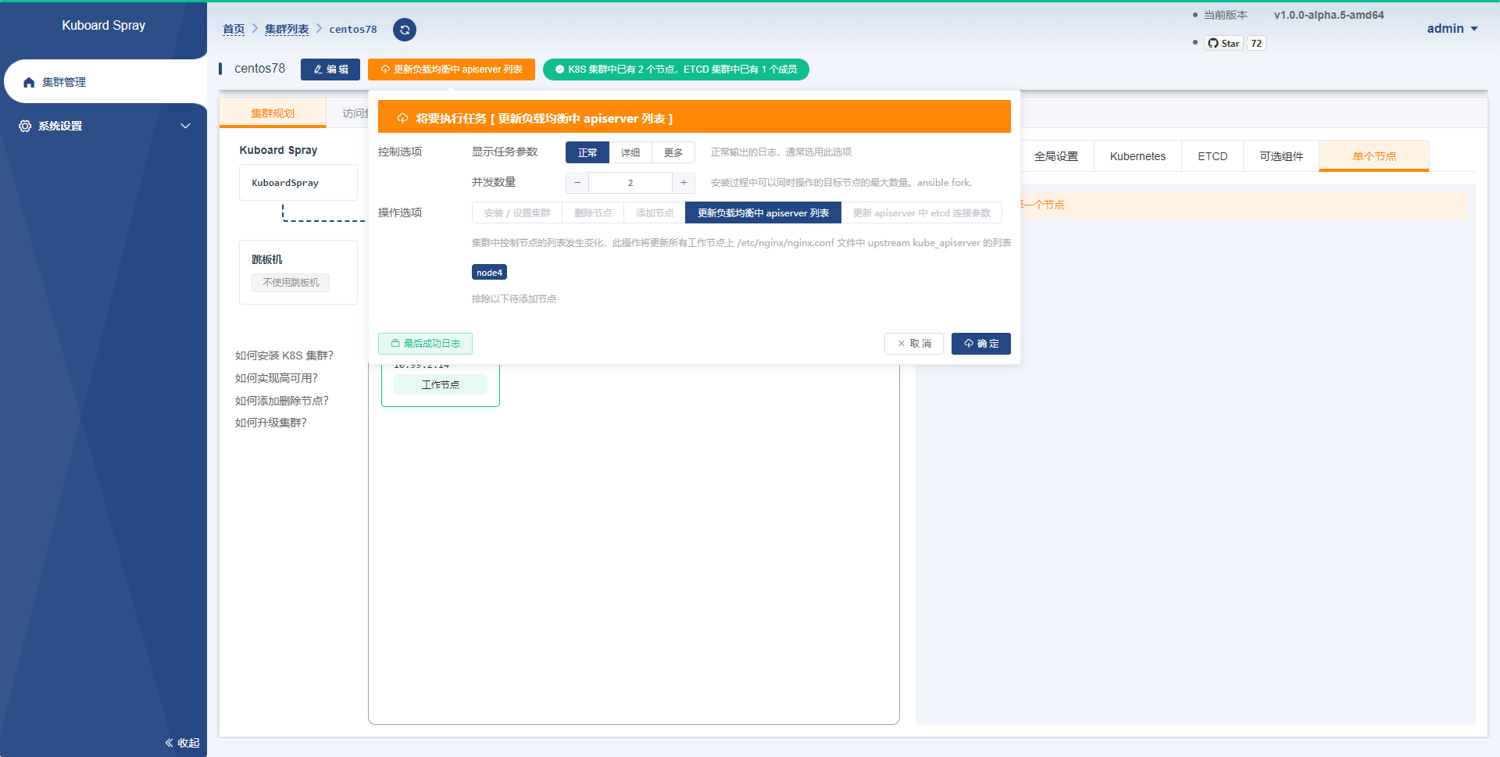Click 不使用跳板机 tag

(x=291, y=283)
